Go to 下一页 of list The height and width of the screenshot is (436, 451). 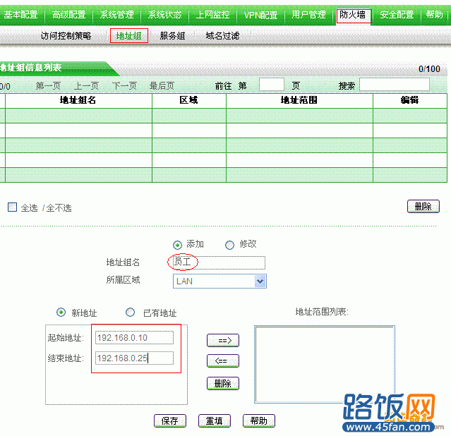124,85
